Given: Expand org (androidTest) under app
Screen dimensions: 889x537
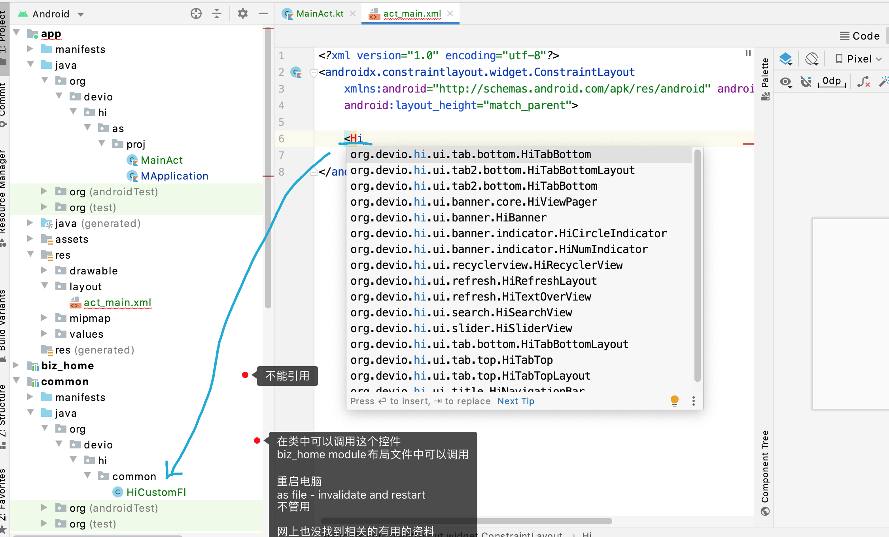Looking at the screenshot, I should (x=44, y=191).
